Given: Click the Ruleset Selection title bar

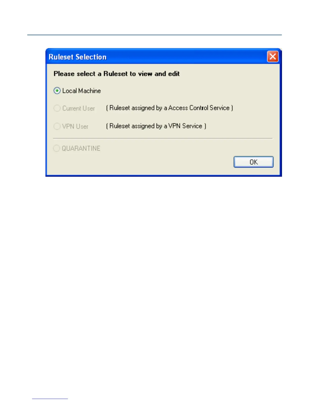Looking at the screenshot, I should (x=157, y=57).
